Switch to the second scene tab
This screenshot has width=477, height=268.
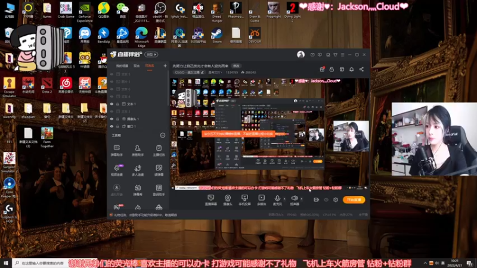[137, 66]
